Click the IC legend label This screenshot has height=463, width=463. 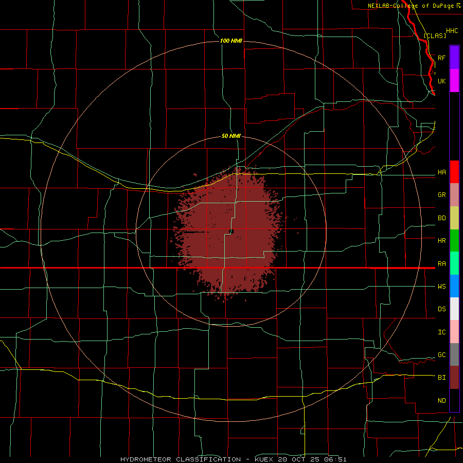pos(441,332)
